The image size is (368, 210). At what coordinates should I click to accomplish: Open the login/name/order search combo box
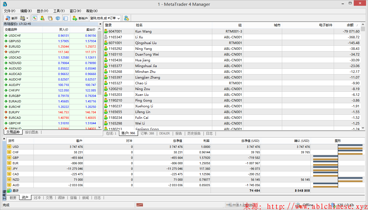105,18
